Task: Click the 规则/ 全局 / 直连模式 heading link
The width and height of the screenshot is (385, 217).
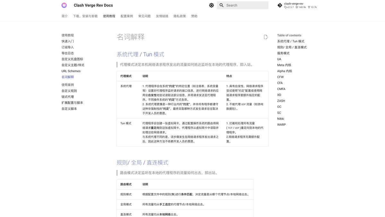Action: pyautogui.click(x=142, y=163)
